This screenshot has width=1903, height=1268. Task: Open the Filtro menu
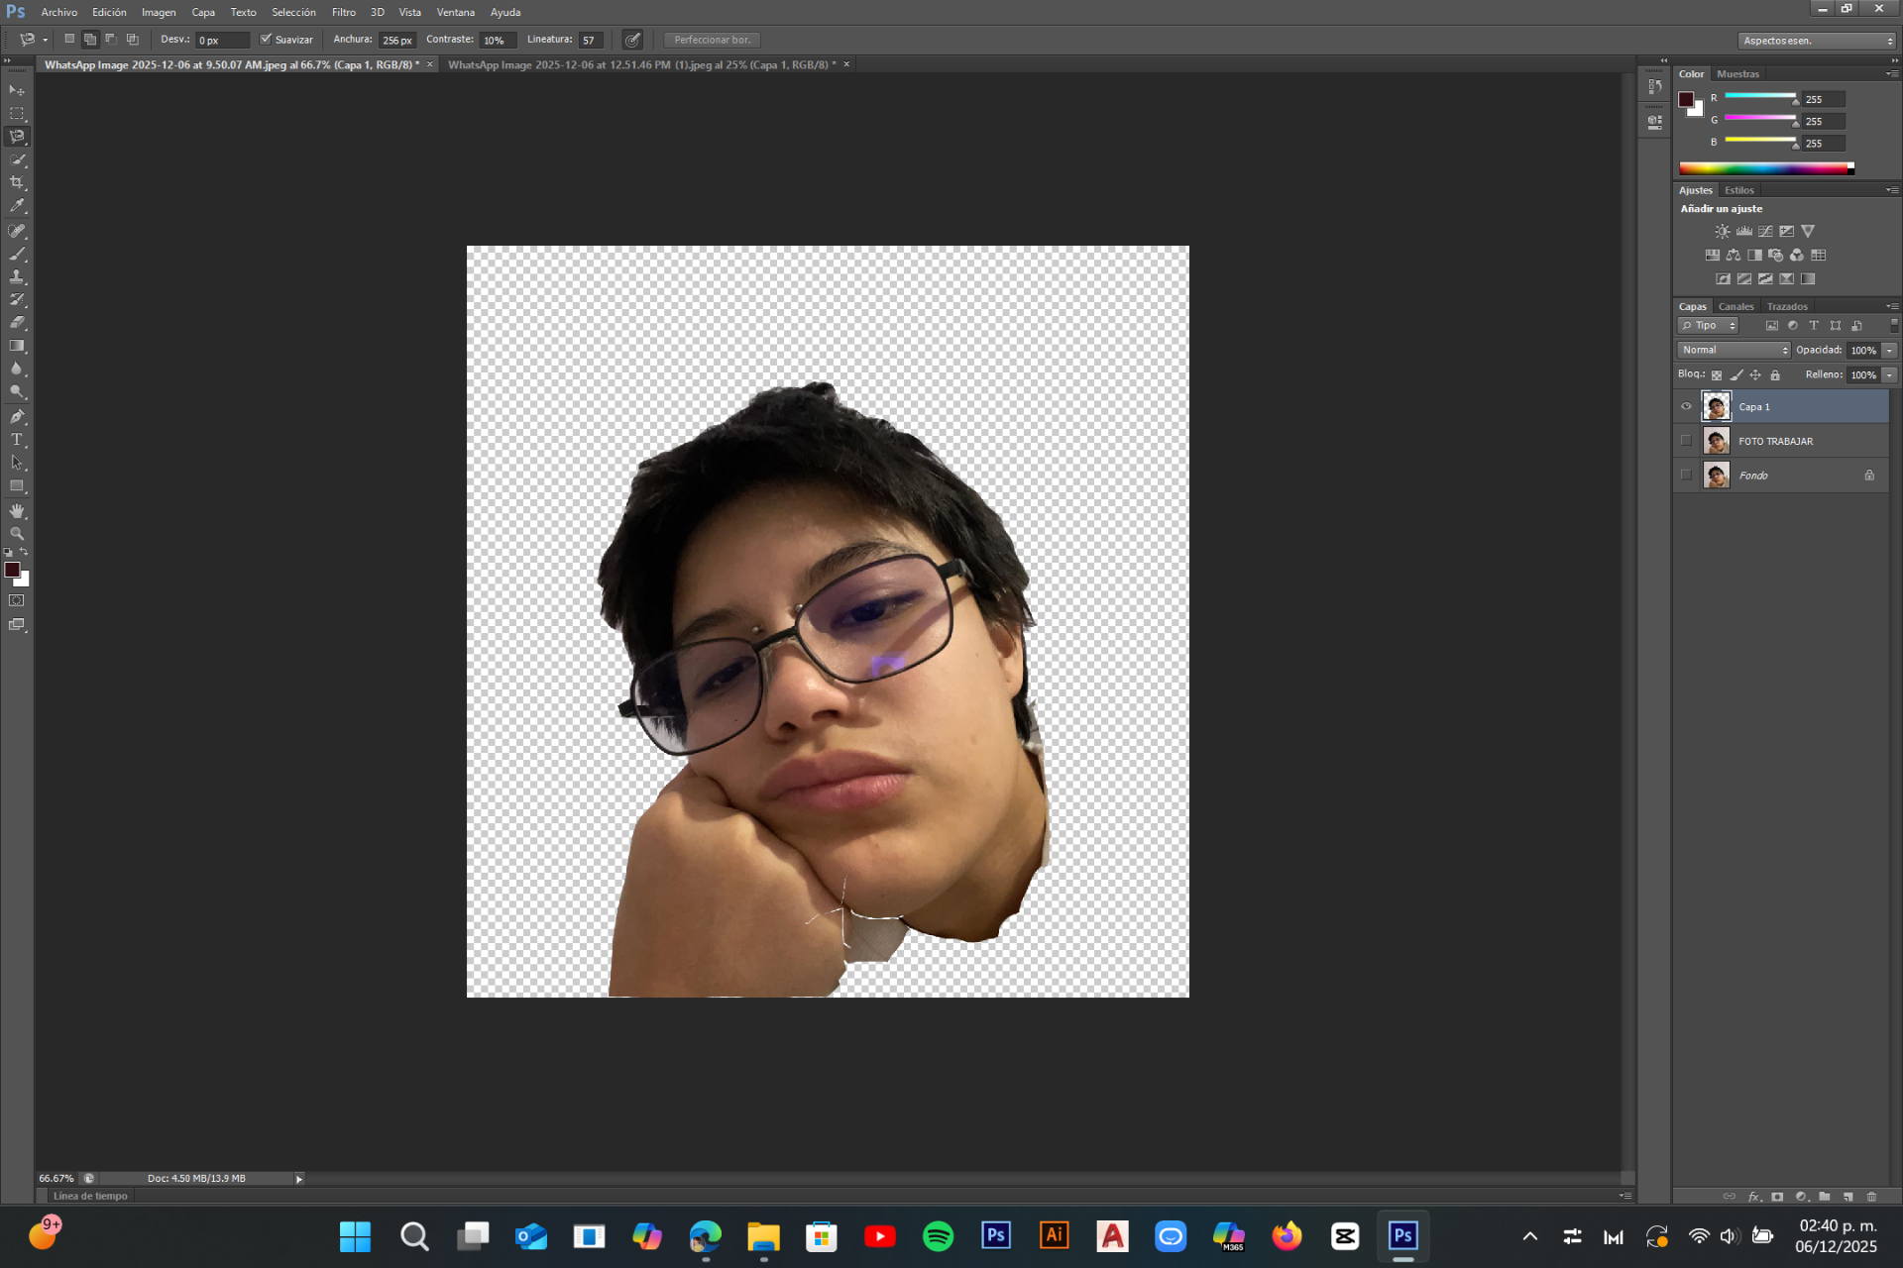pos(343,12)
